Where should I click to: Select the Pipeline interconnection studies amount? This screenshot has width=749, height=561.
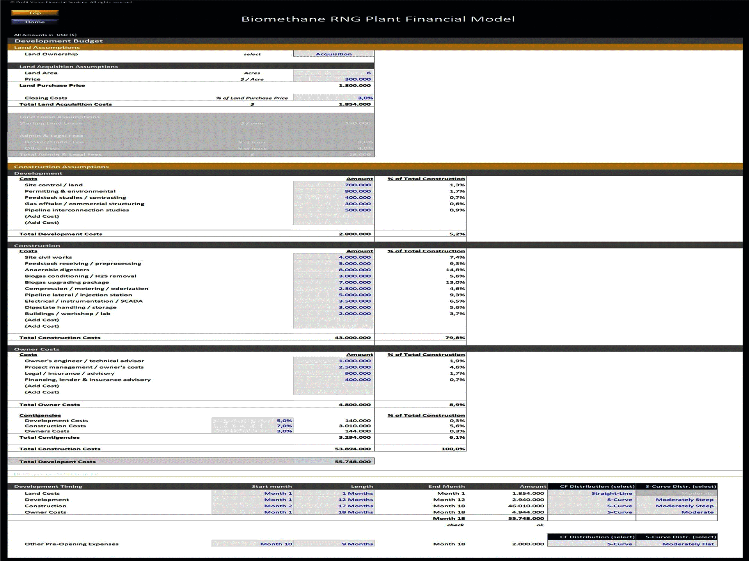[334, 210]
